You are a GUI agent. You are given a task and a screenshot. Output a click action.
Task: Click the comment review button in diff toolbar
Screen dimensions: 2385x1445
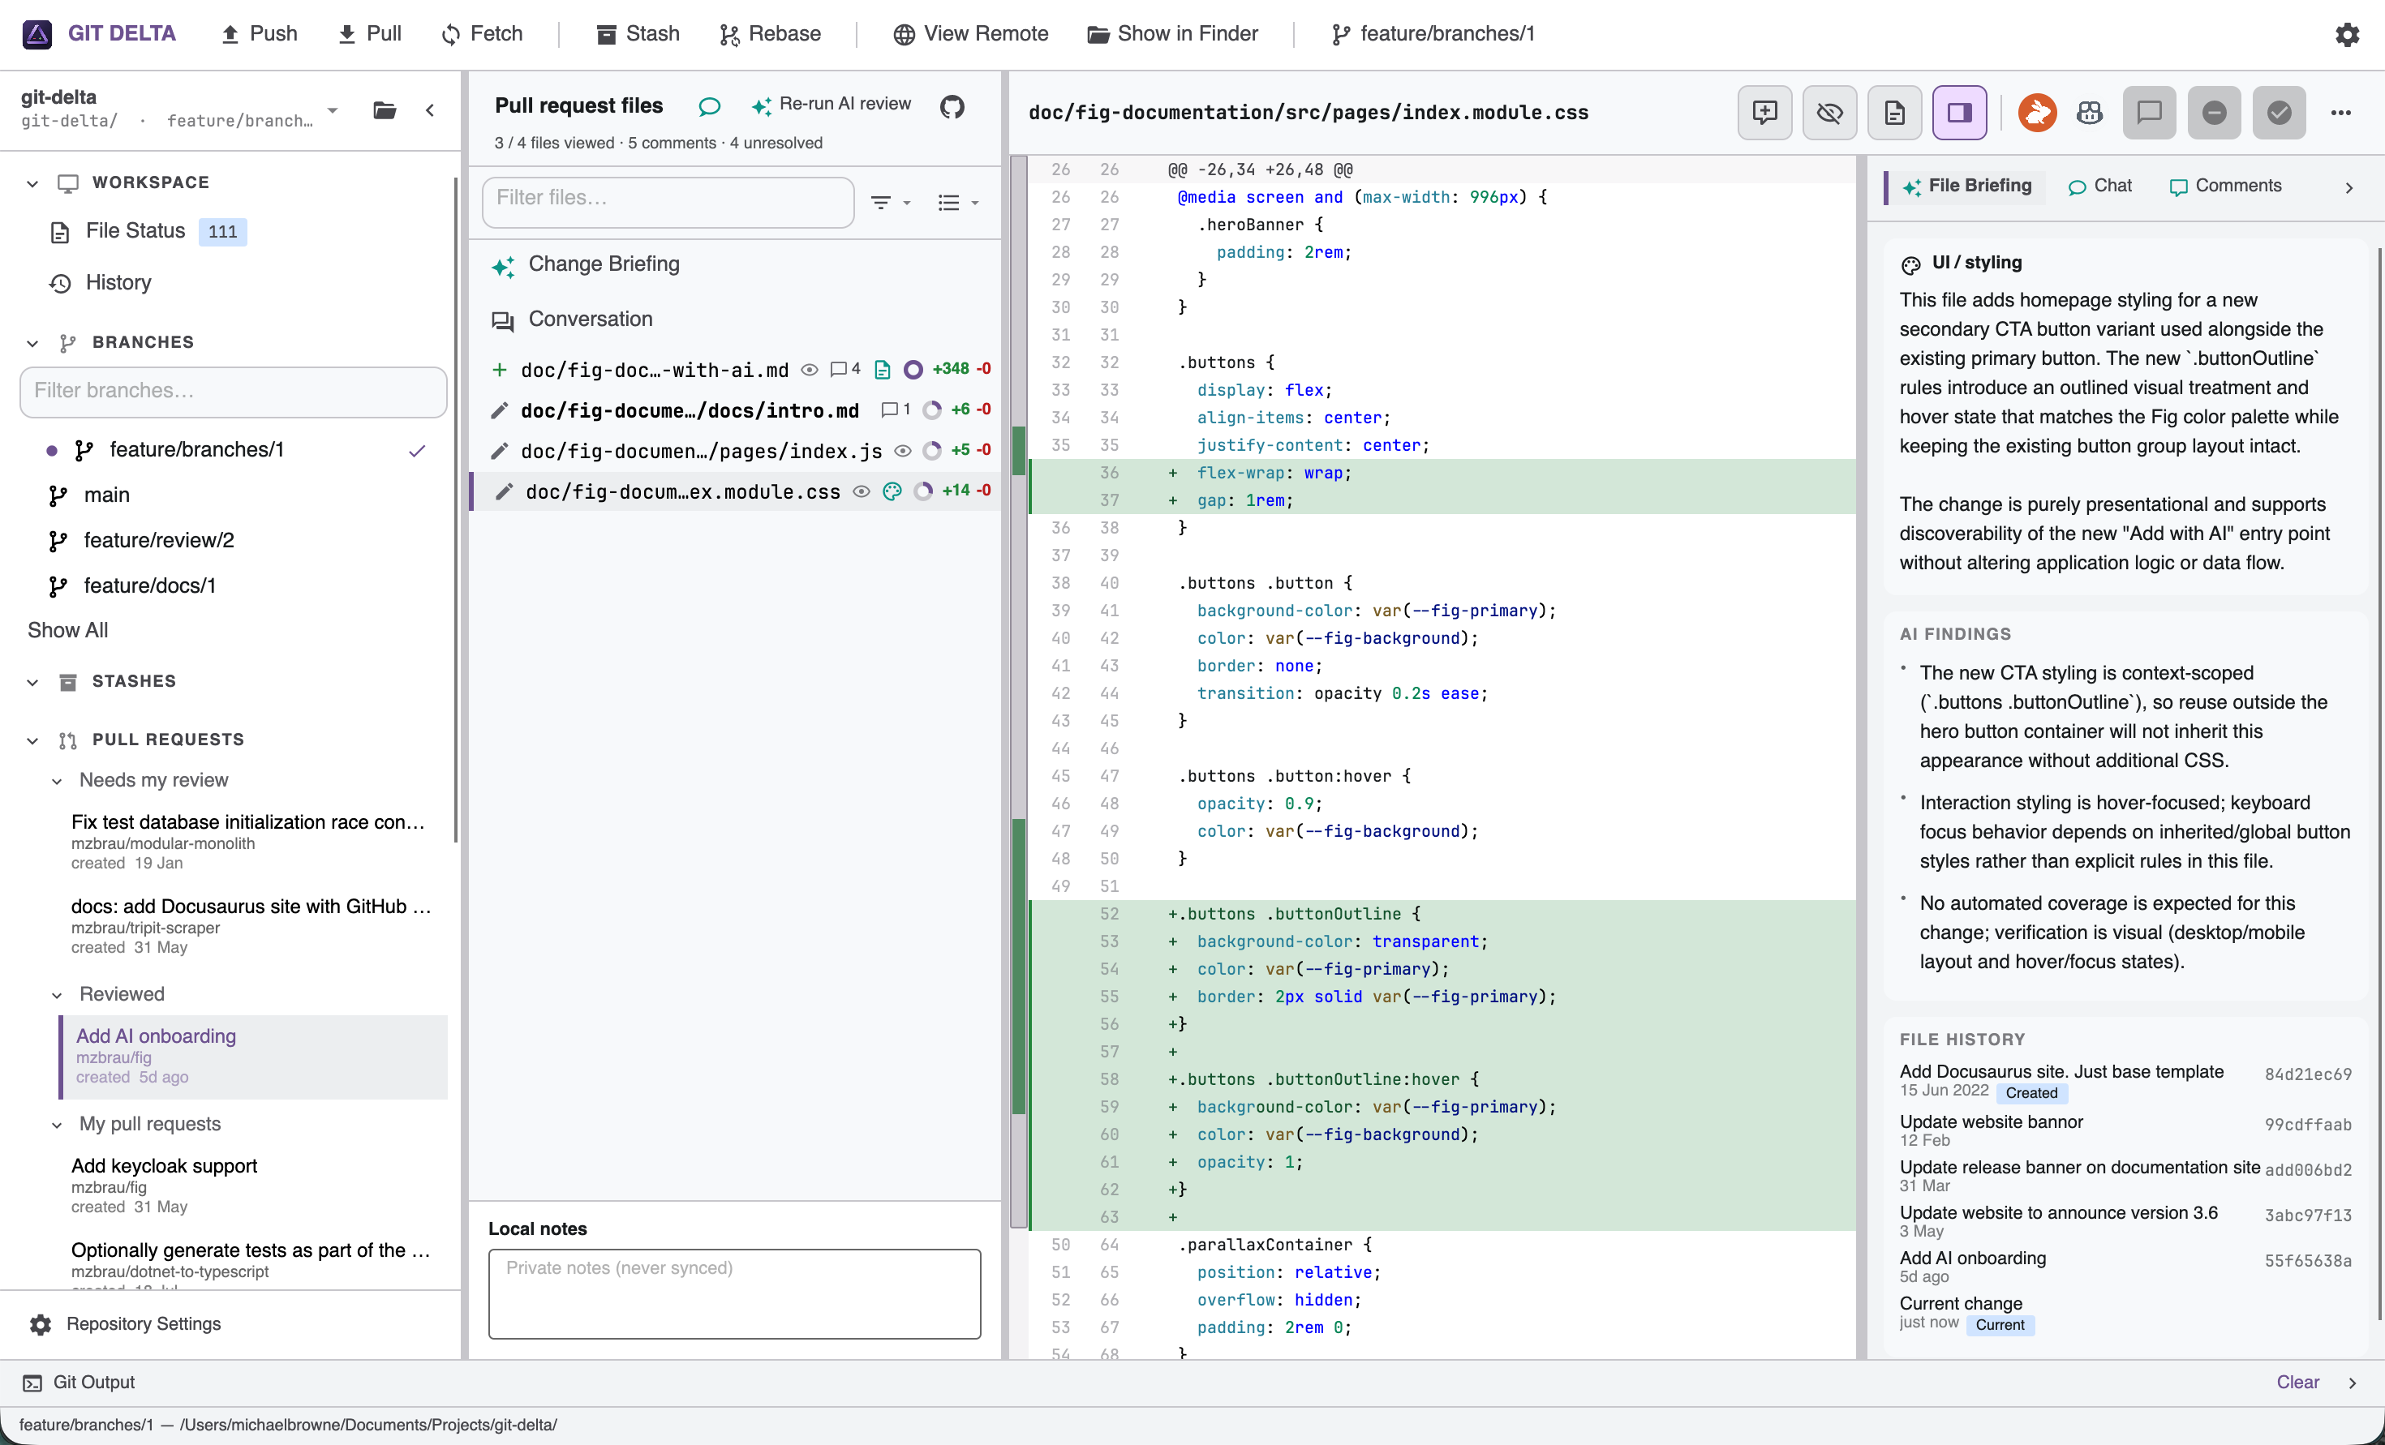point(2149,114)
